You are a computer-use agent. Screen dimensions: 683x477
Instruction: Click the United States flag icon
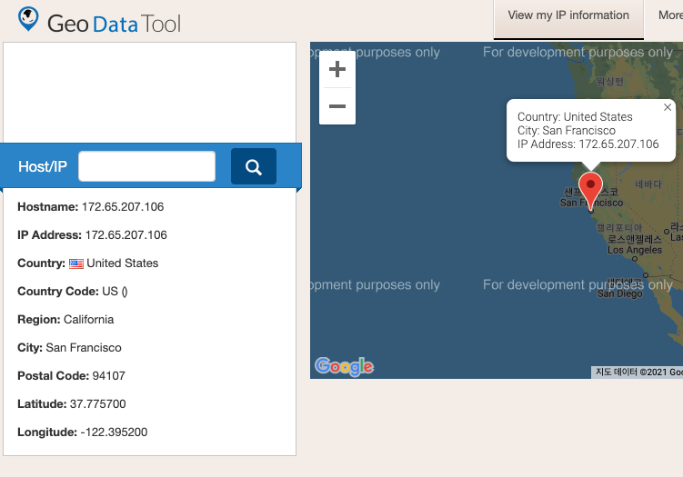[x=76, y=263]
